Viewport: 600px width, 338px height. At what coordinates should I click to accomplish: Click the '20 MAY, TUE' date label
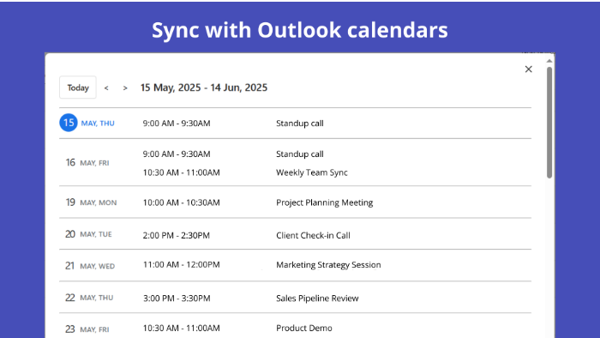[x=88, y=234]
